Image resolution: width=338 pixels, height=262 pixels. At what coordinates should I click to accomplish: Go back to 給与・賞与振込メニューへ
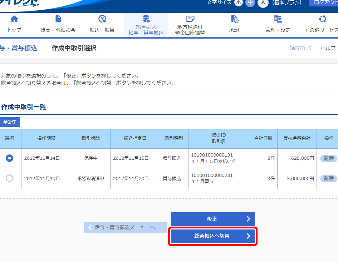tap(125, 227)
